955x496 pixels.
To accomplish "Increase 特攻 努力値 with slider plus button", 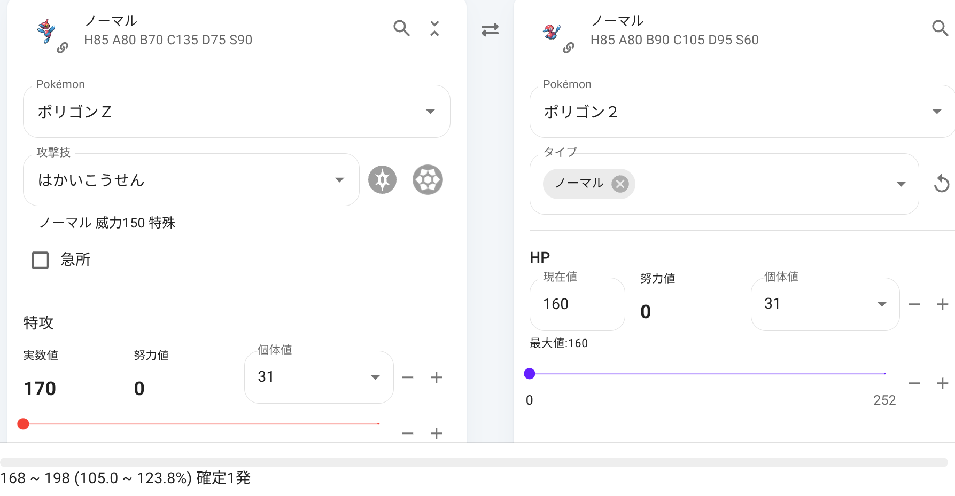I will coord(437,433).
